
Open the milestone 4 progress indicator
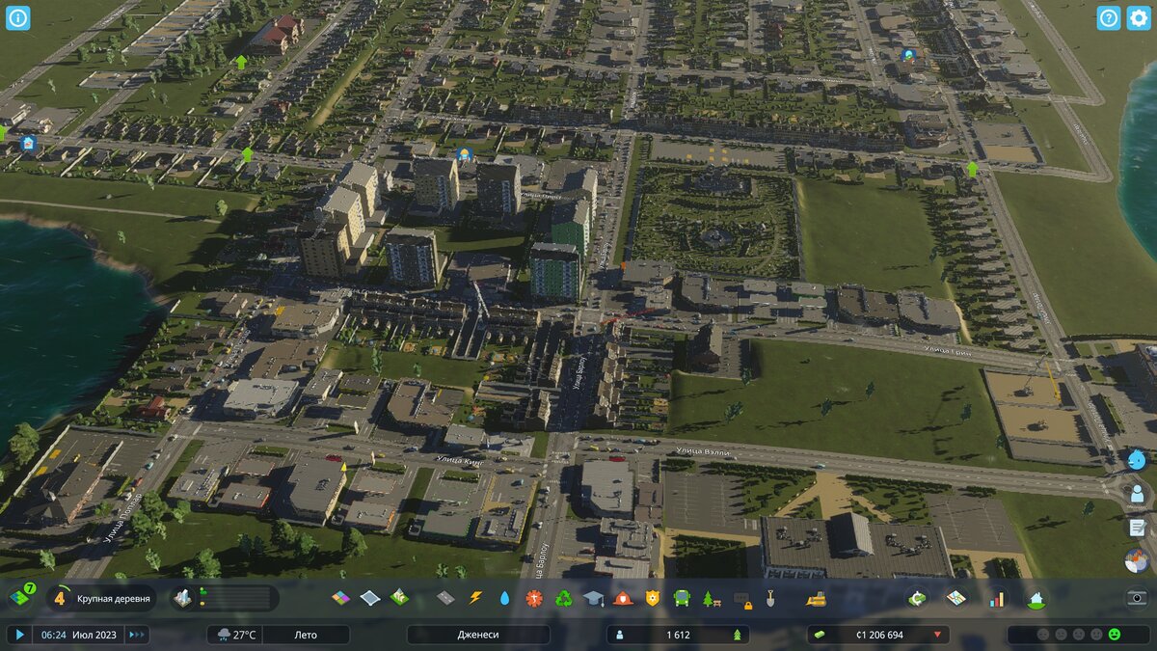coord(60,598)
